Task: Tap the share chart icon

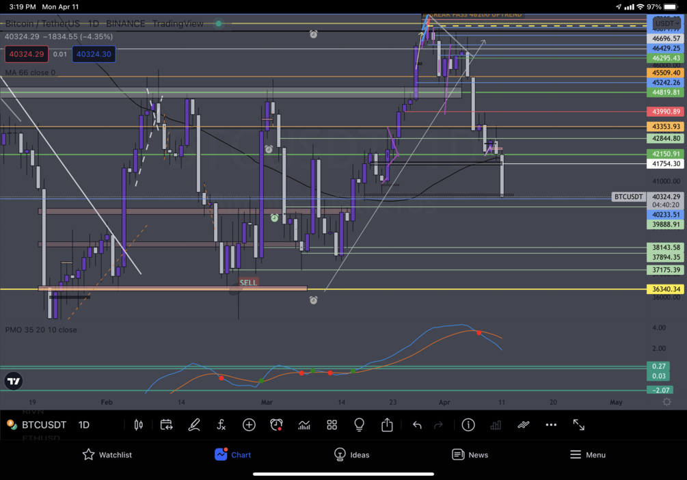Action: tap(387, 425)
